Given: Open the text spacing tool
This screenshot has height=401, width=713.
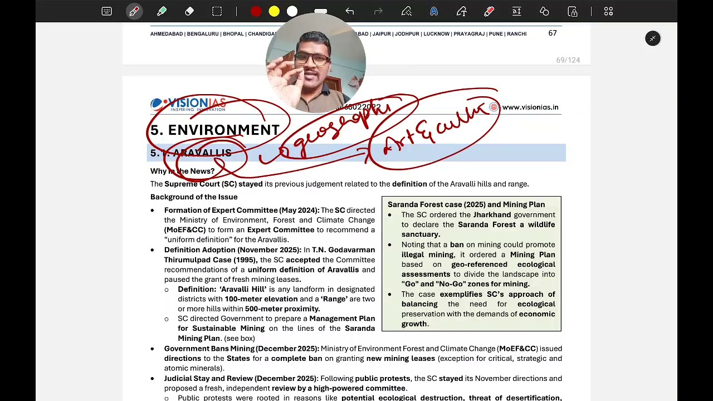Looking at the screenshot, I should (x=516, y=11).
